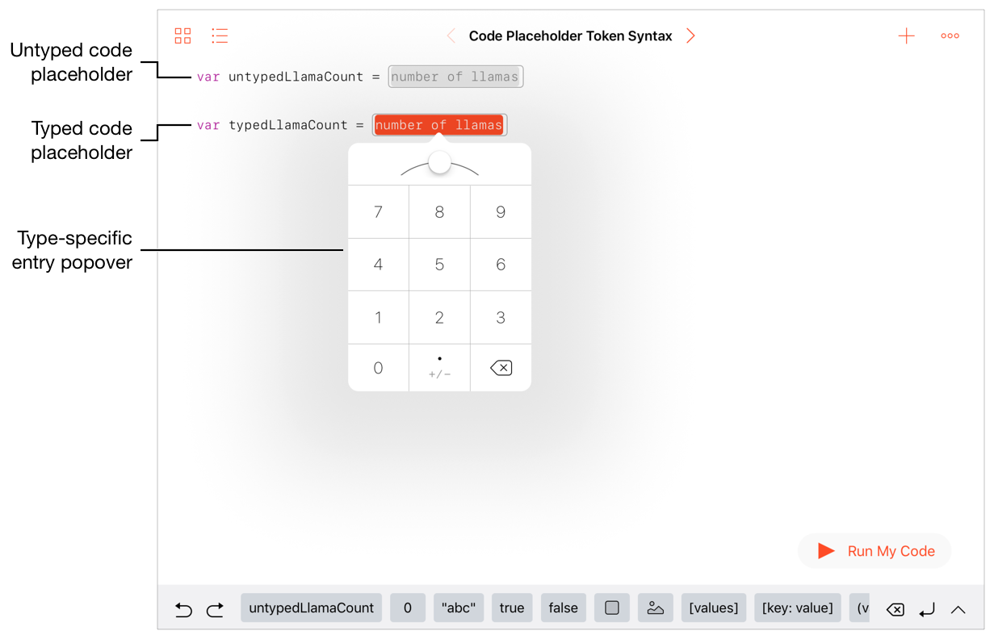Insert the true boolean suggestion
This screenshot has height=639, width=994.
click(x=512, y=608)
